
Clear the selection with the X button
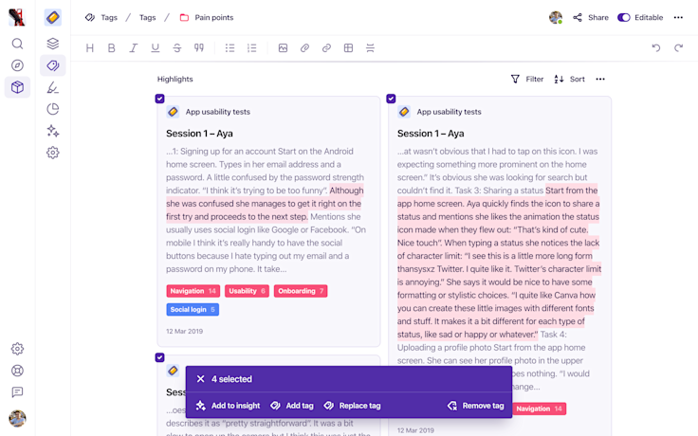[x=200, y=379]
